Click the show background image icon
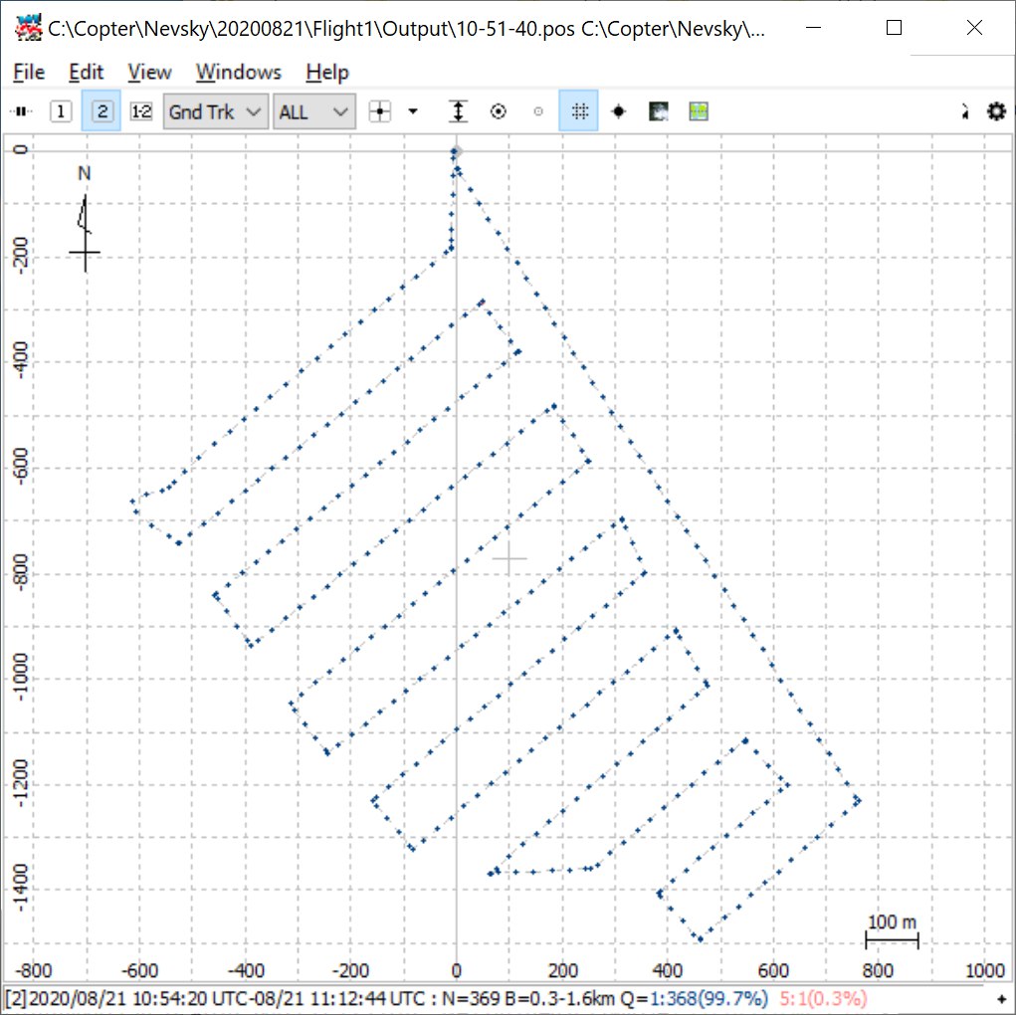This screenshot has height=1015, width=1016. tap(659, 111)
